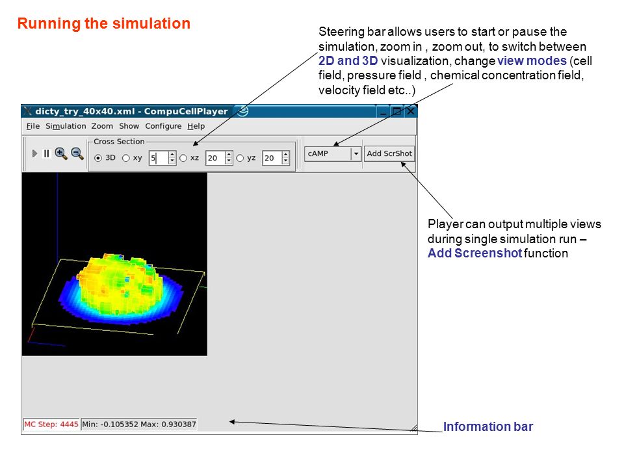Select the xy cross section radio button
Screen dimensions: 624x468
(x=125, y=158)
